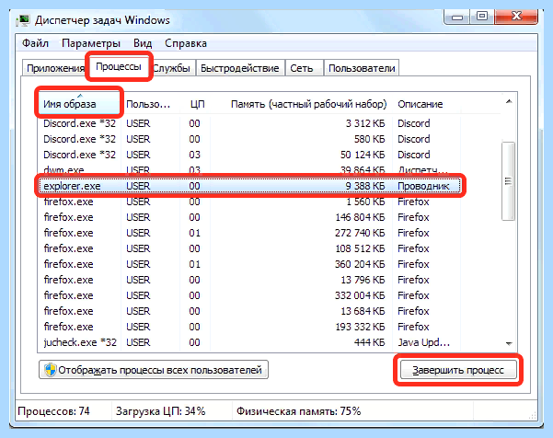Close the Task Manager window
The image size is (553, 438).
pyautogui.click(x=516, y=17)
